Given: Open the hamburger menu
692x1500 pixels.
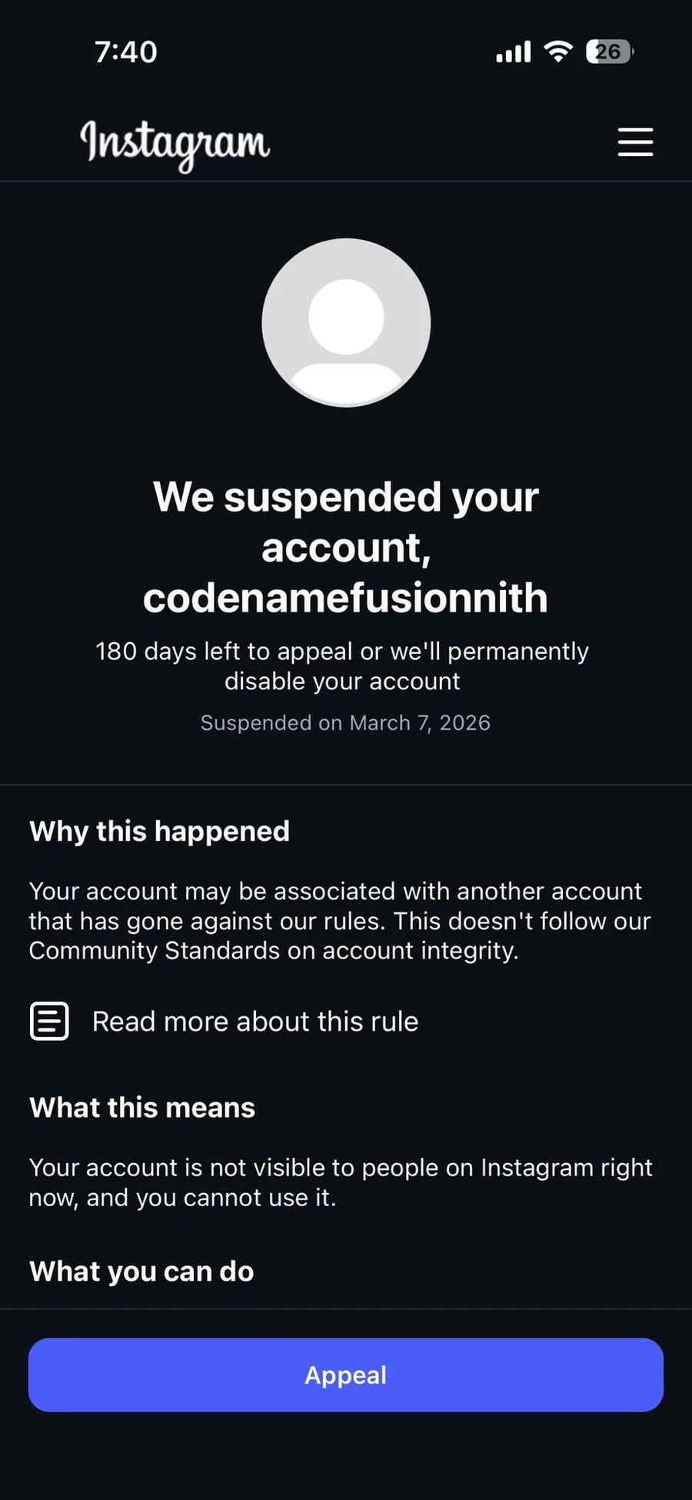Looking at the screenshot, I should [x=635, y=142].
